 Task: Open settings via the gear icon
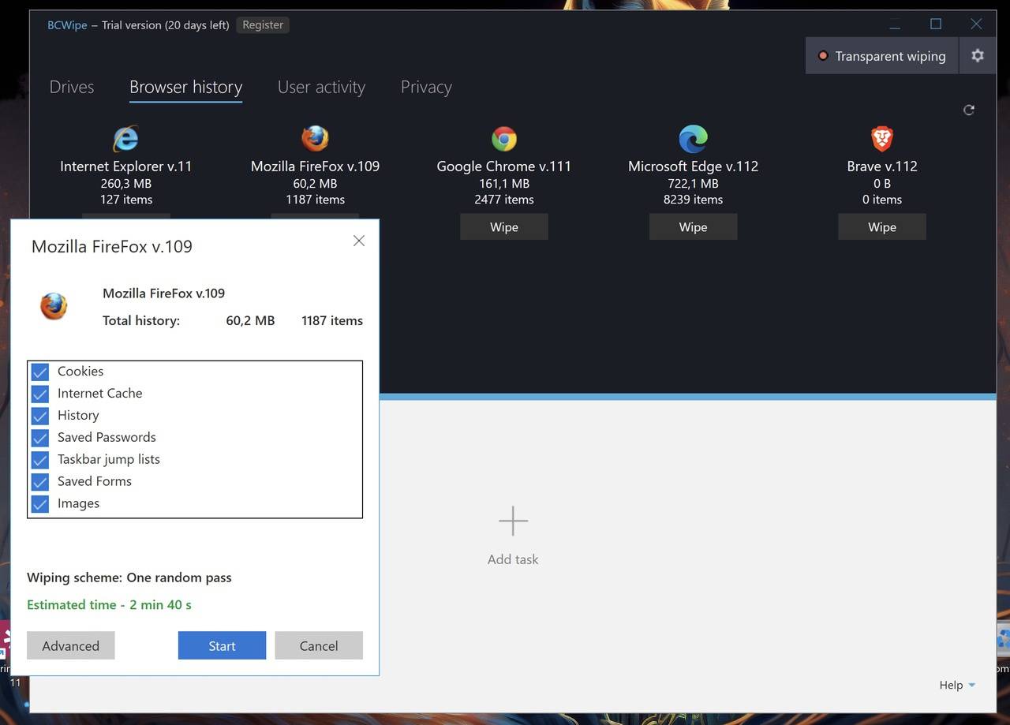point(978,56)
